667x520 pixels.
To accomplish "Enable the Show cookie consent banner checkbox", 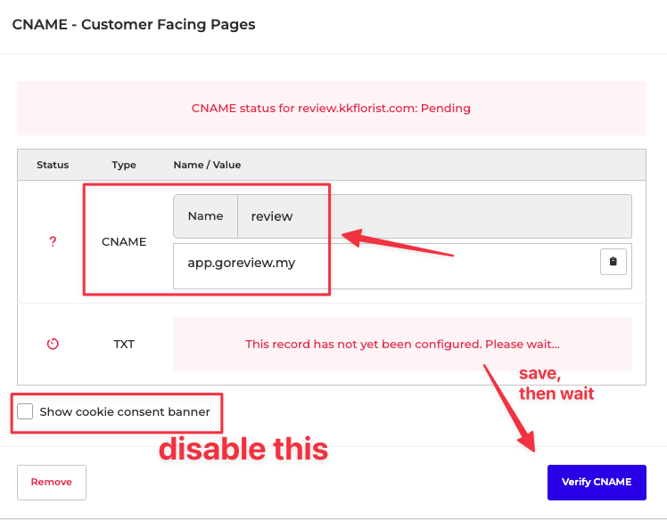I will tap(25, 411).
